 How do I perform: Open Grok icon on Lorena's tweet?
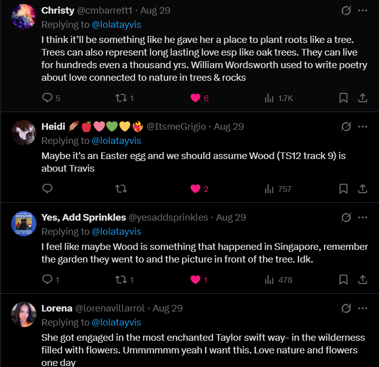pyautogui.click(x=346, y=308)
